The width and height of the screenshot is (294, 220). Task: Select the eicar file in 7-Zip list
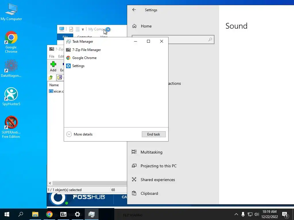click(56, 91)
